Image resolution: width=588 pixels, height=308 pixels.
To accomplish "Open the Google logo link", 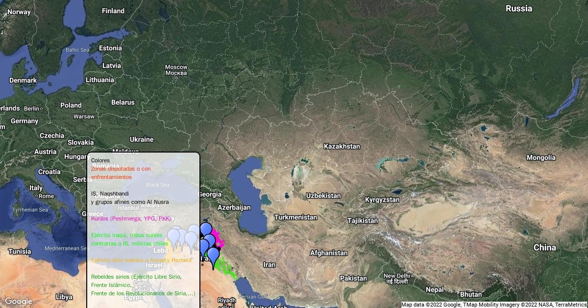I will click(x=19, y=301).
